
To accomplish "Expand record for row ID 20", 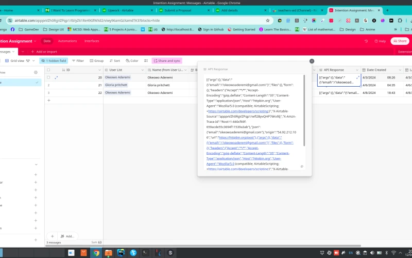I will point(56,78).
